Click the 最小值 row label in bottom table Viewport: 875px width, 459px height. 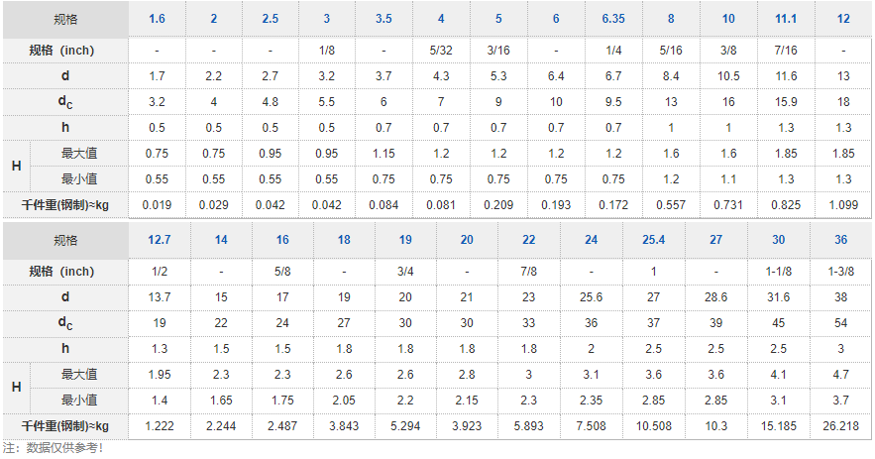(78, 400)
